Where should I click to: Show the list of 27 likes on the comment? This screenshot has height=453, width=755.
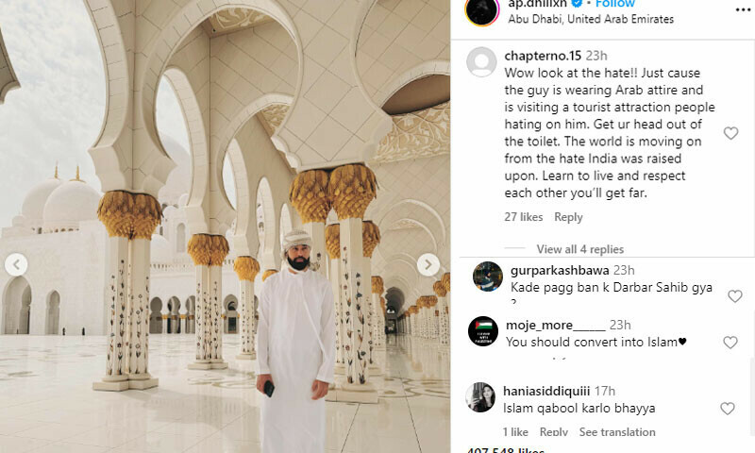pyautogui.click(x=524, y=217)
